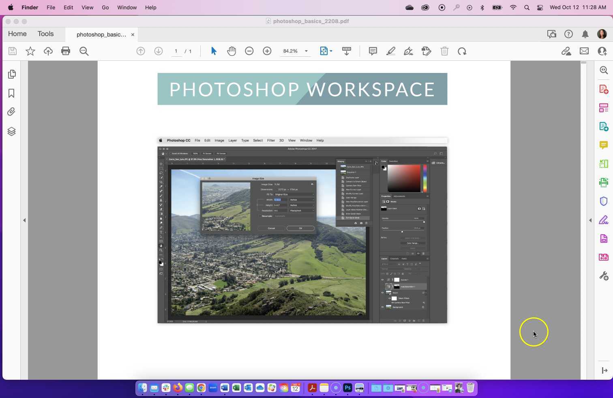Select the Hand pan tool
Image resolution: width=613 pixels, height=398 pixels.
(231, 51)
